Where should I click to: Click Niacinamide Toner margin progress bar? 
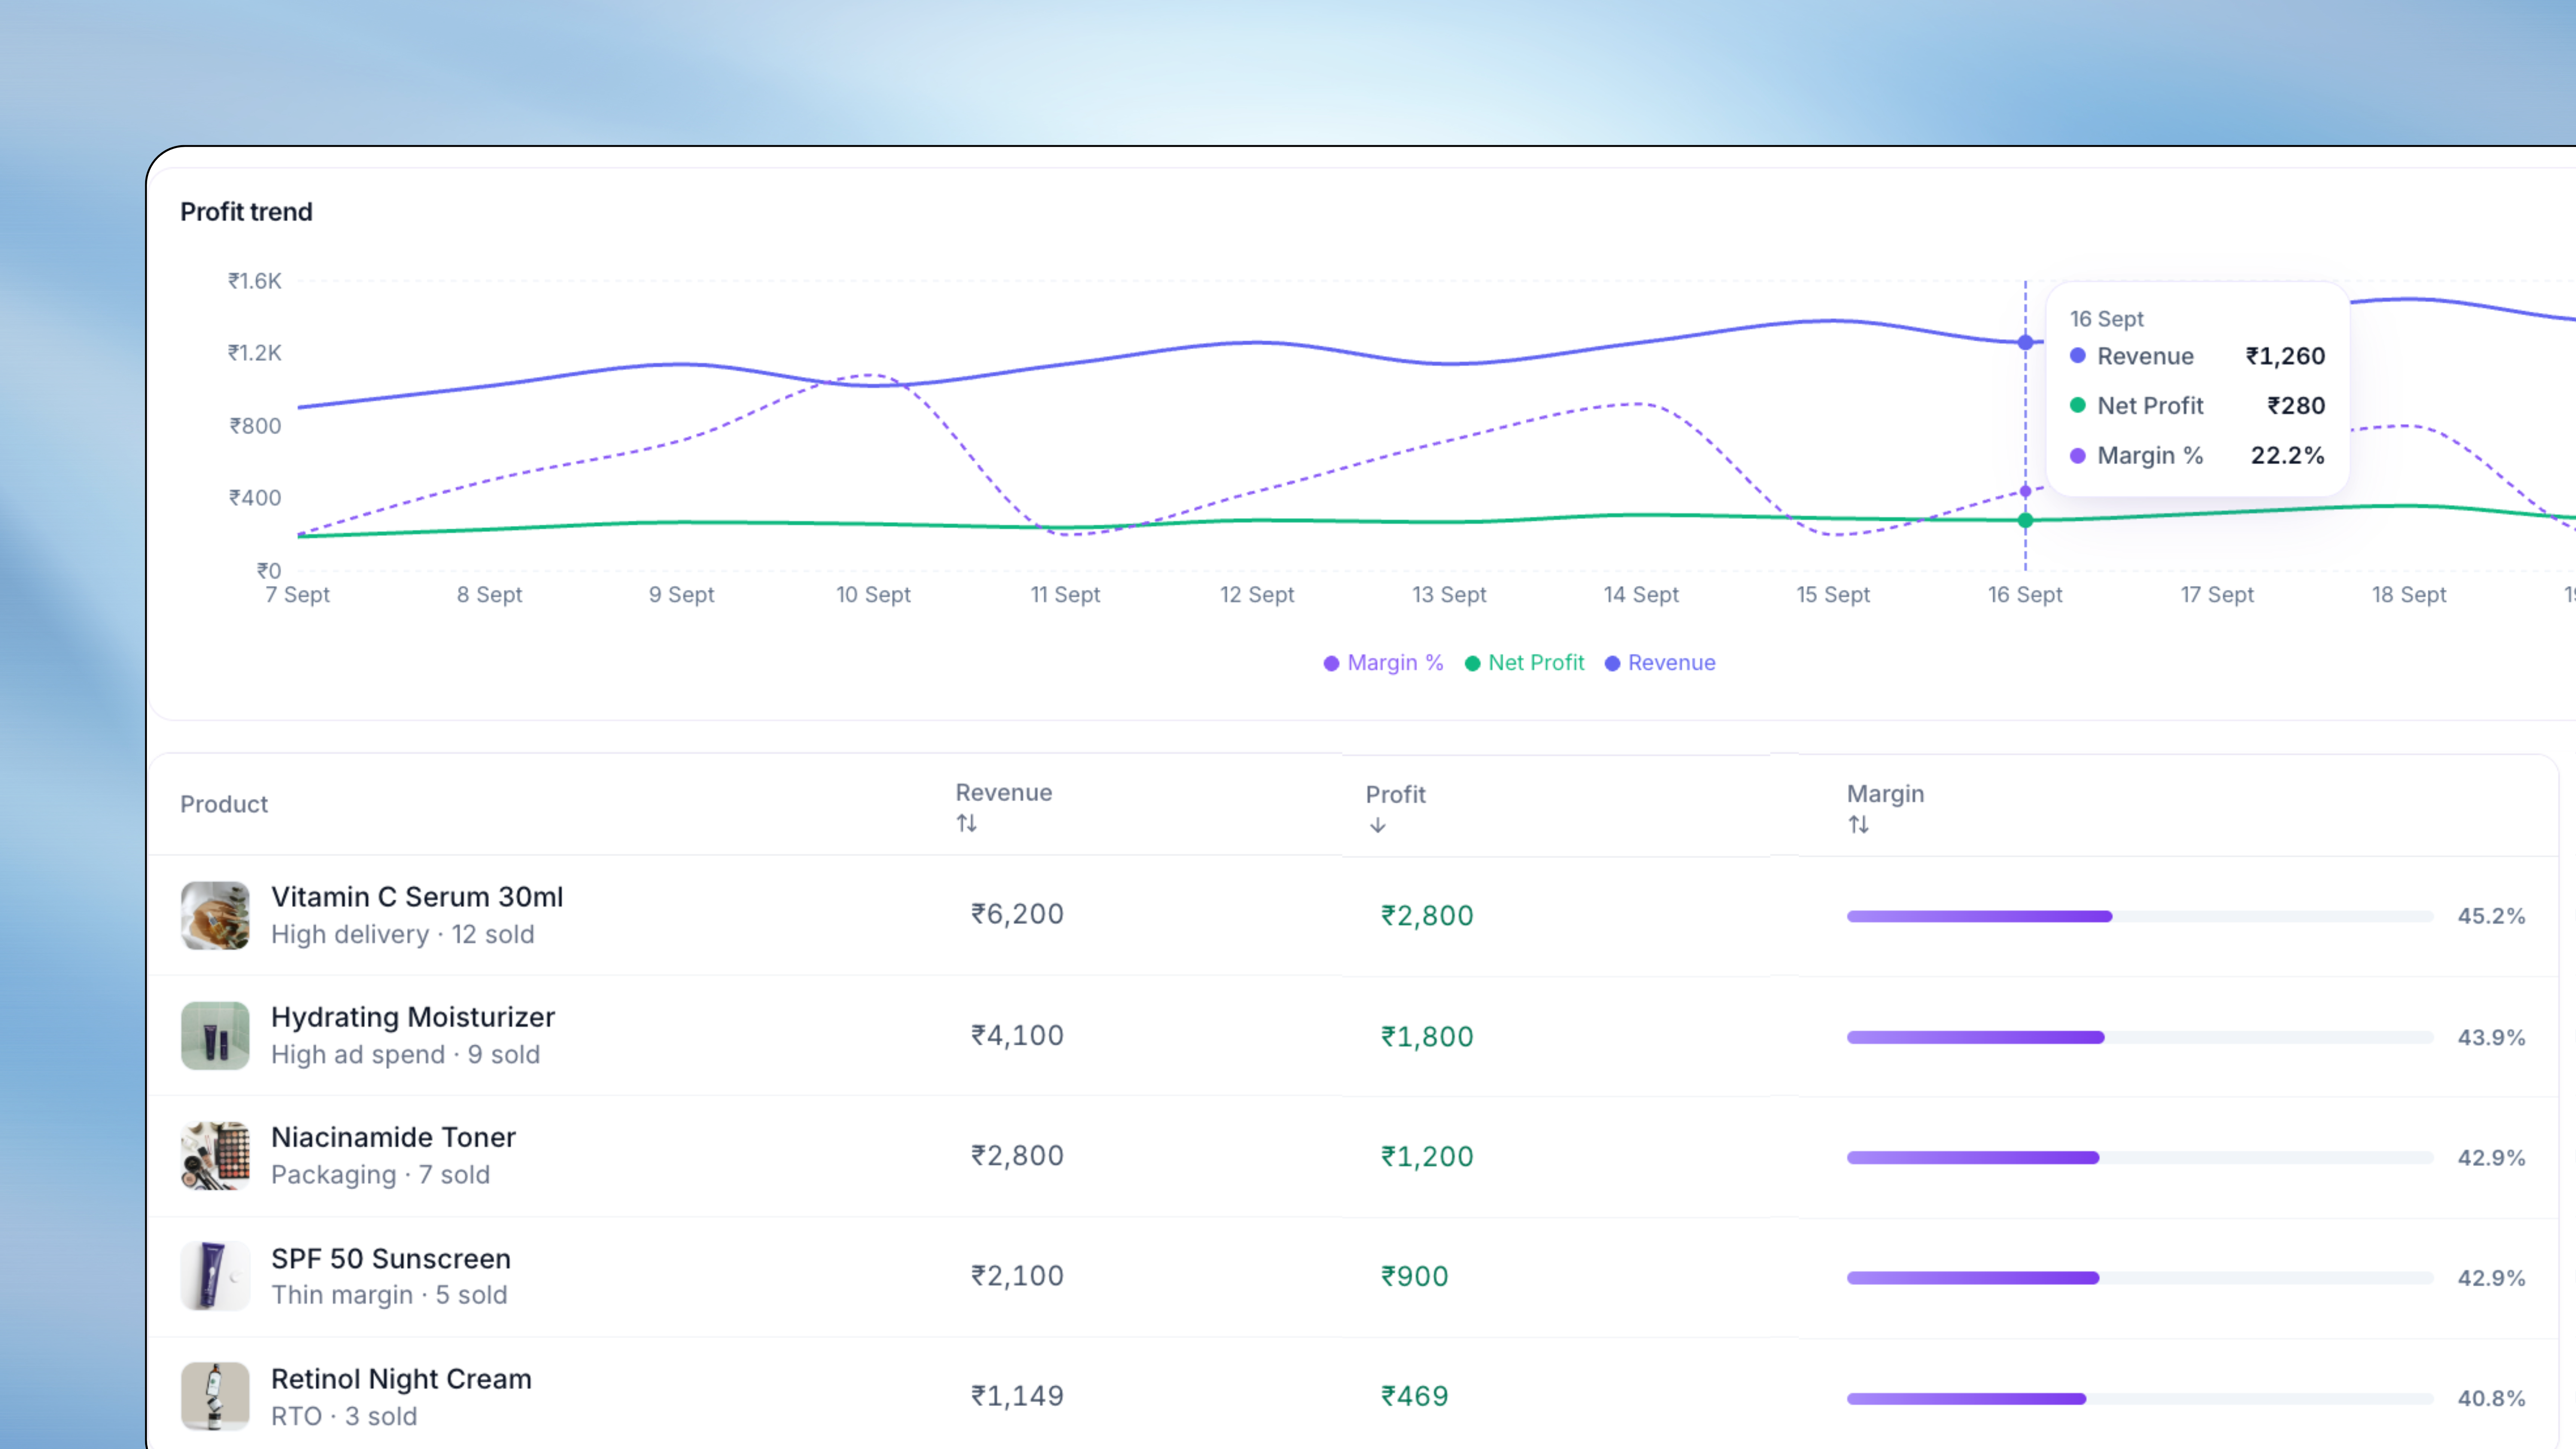point(2140,1157)
